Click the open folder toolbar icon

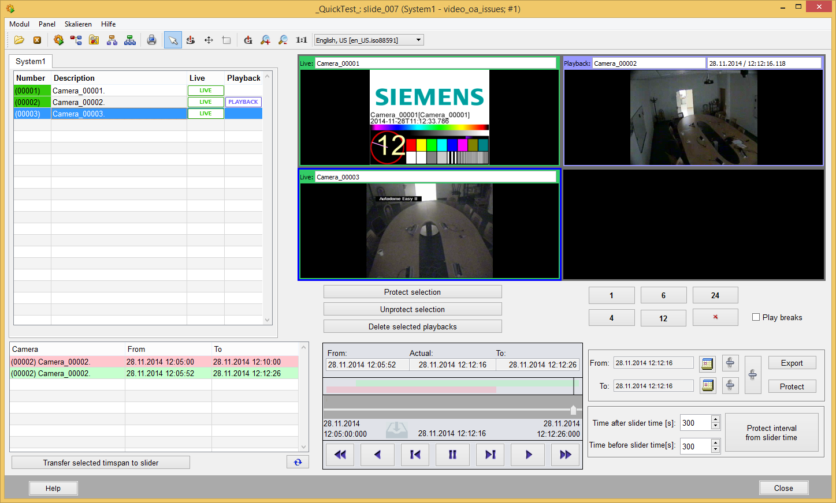pyautogui.click(x=19, y=40)
